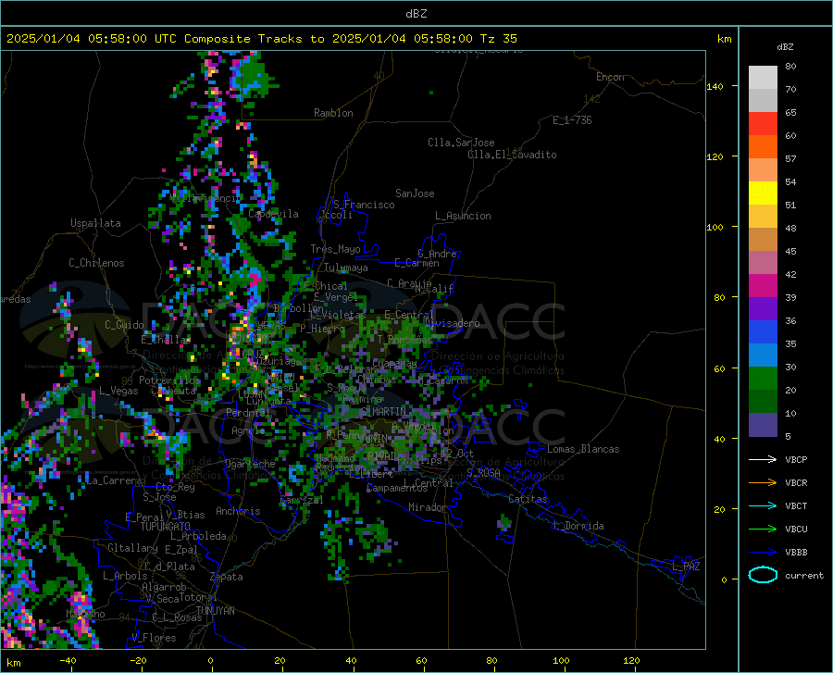Click the 'Encon' map label
Viewport: 833px width, 673px height.
[x=610, y=77]
